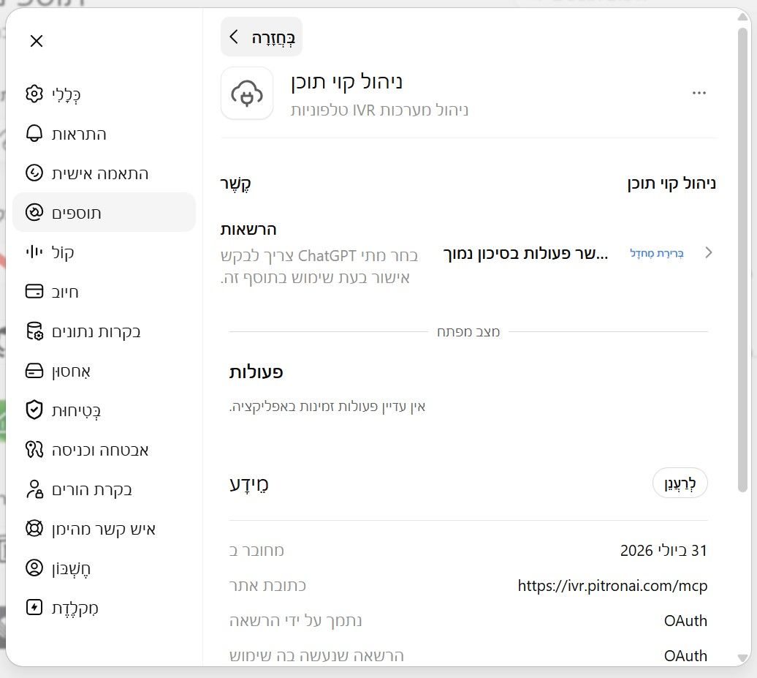Click the בחזרה back button

(x=262, y=37)
